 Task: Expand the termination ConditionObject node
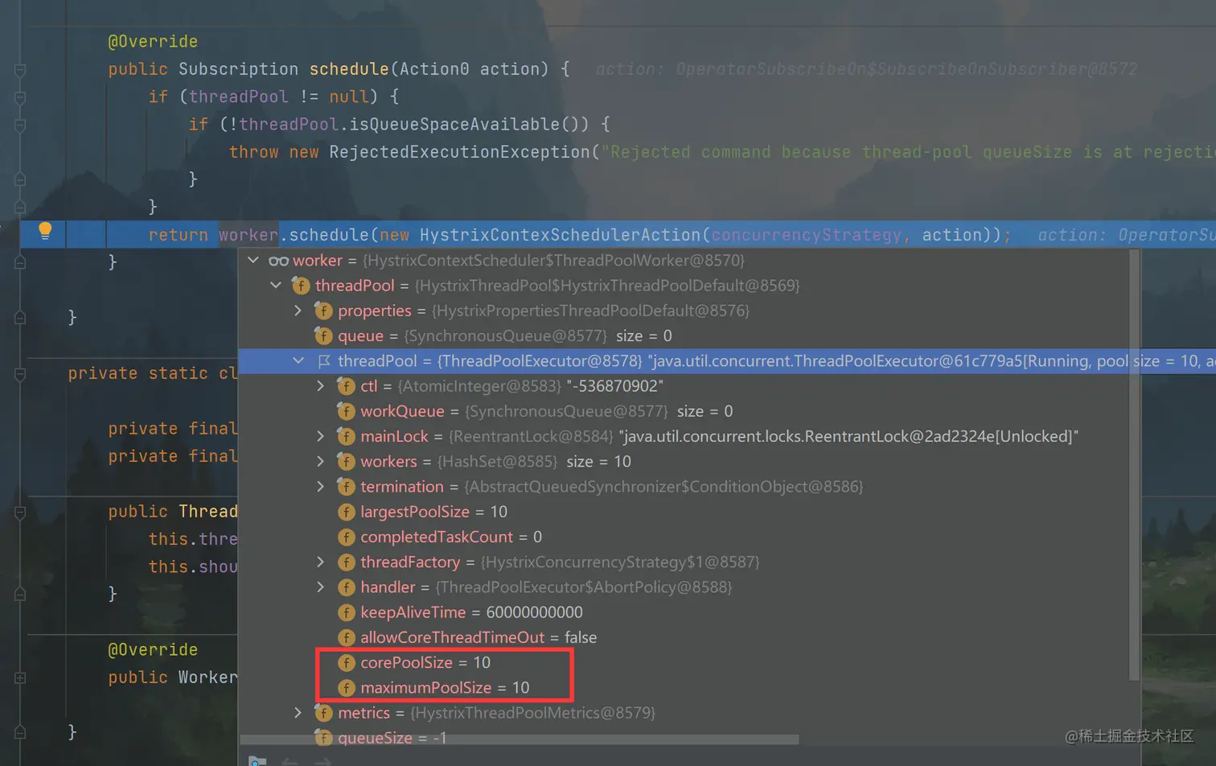pos(321,487)
